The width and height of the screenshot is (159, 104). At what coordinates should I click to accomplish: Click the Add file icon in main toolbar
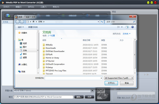[8, 16]
